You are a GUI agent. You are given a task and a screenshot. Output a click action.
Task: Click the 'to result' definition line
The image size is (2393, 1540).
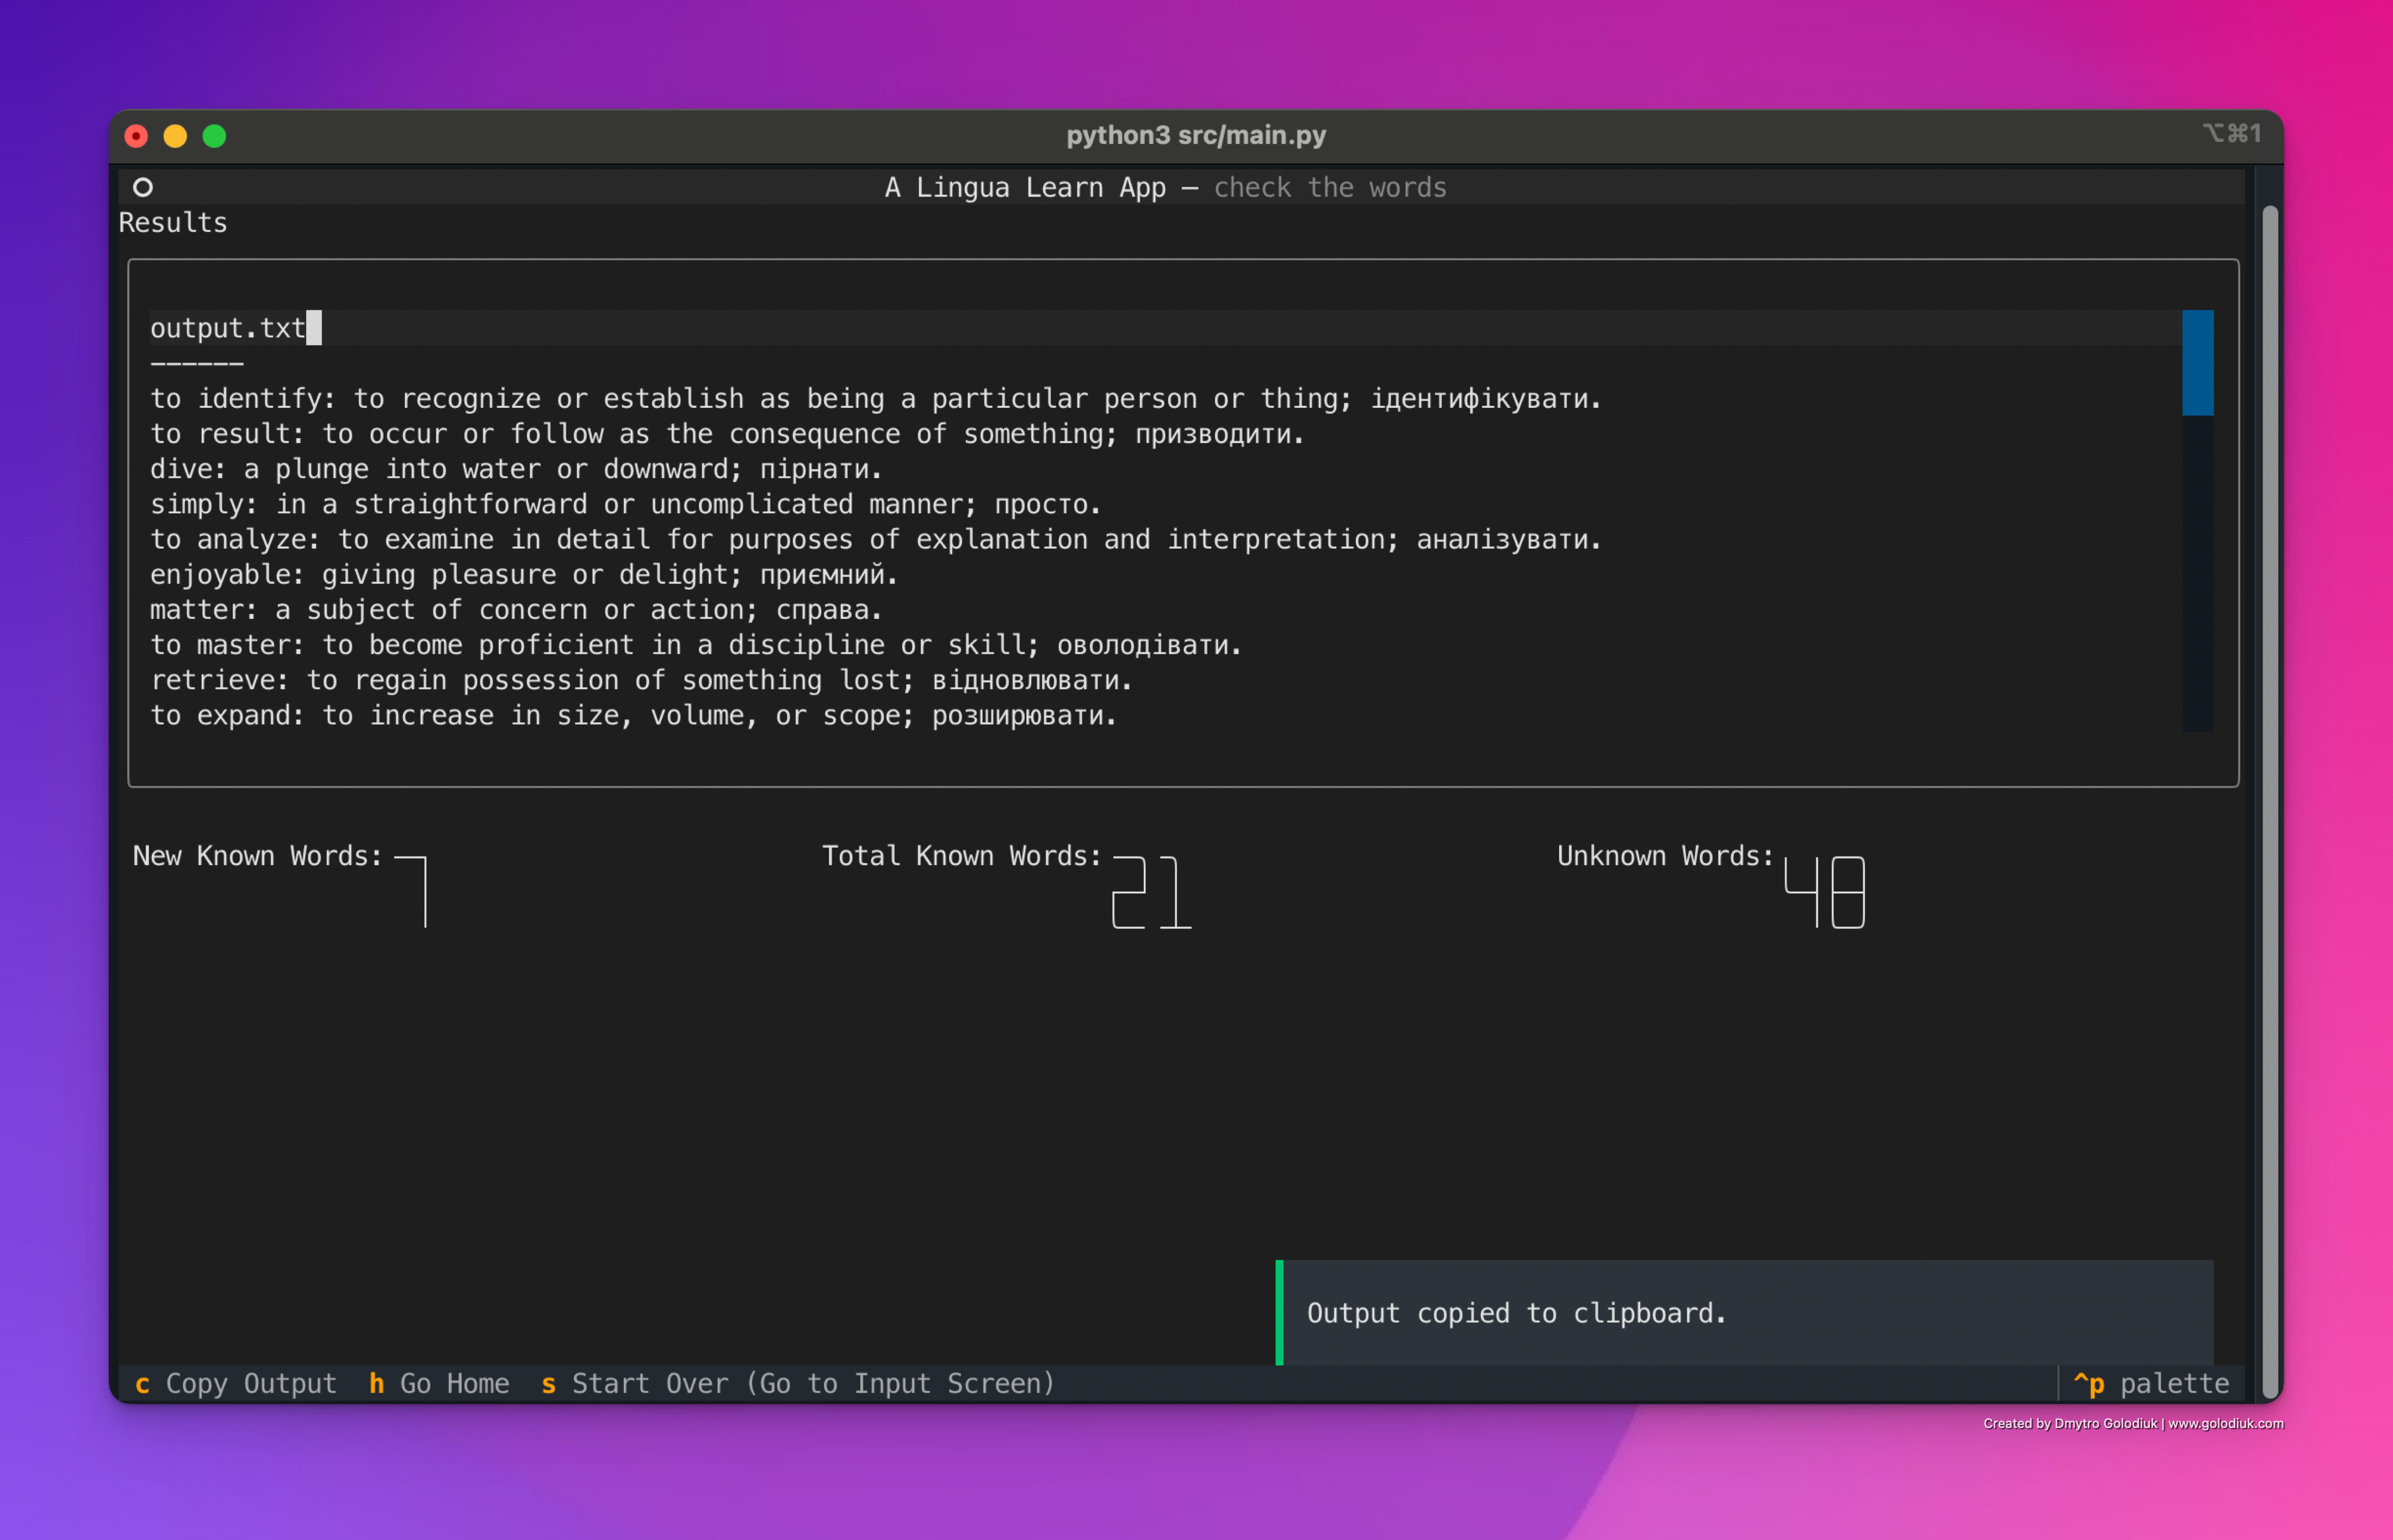point(727,434)
